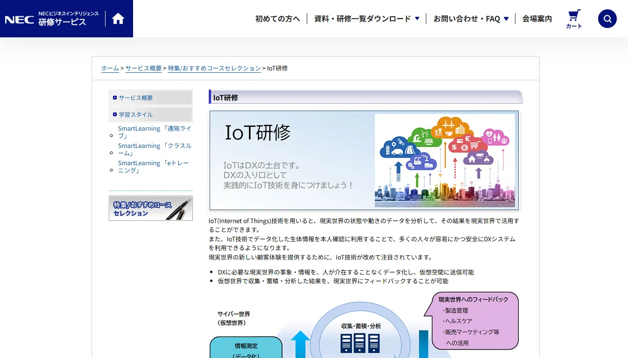Select the home icon in the header
The height and width of the screenshot is (358, 628).
coord(118,18)
